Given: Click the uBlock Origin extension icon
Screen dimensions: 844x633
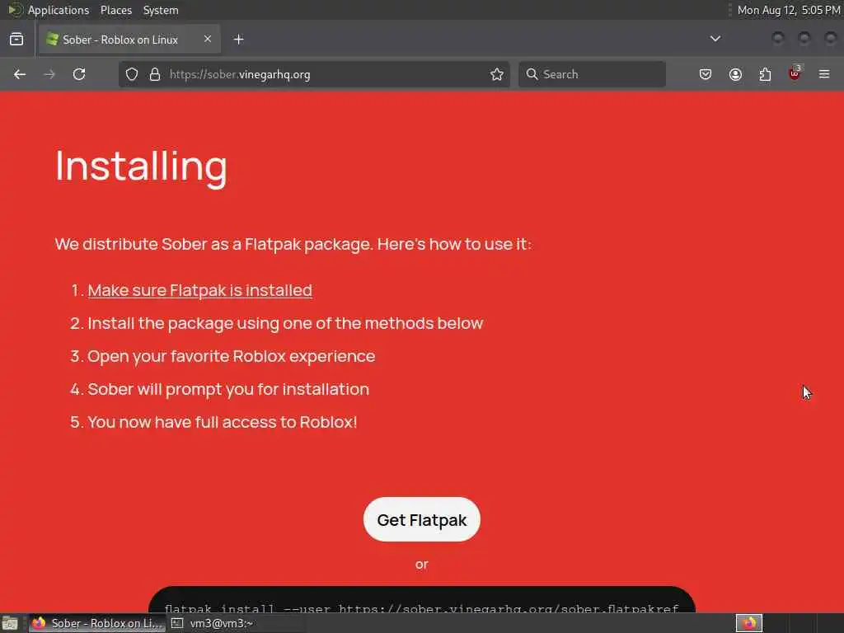Looking at the screenshot, I should point(795,73).
